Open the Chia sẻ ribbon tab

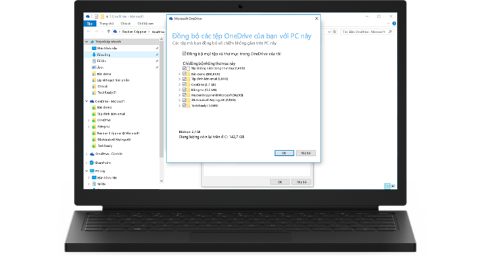click(x=126, y=24)
